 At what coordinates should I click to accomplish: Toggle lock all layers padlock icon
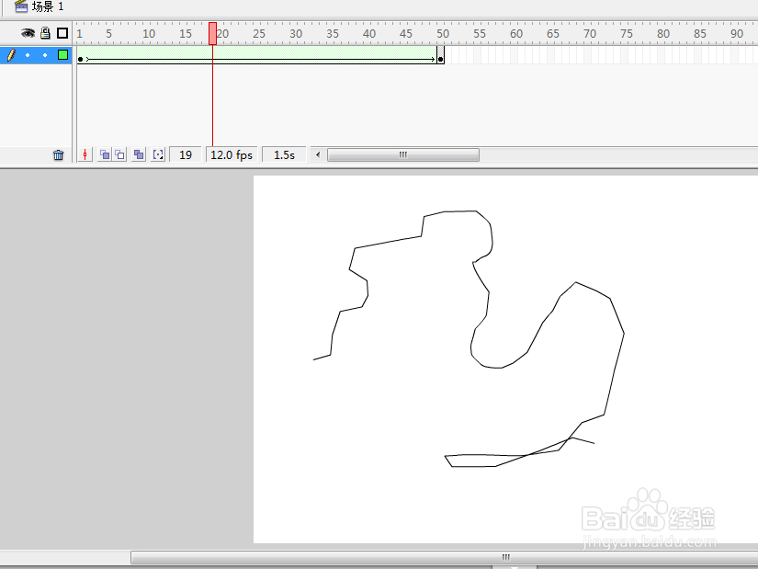tap(45, 33)
